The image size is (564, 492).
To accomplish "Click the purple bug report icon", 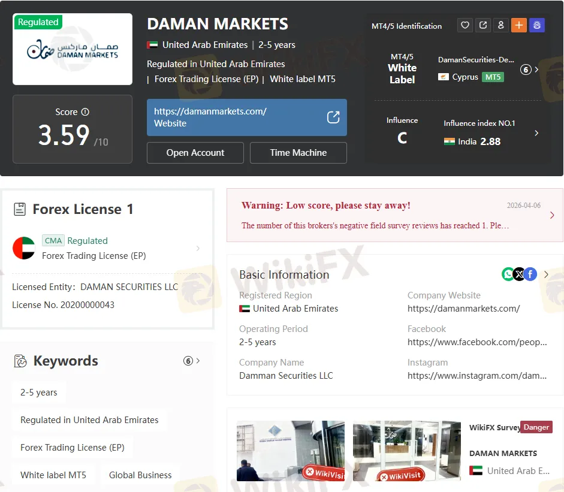I will [x=536, y=26].
